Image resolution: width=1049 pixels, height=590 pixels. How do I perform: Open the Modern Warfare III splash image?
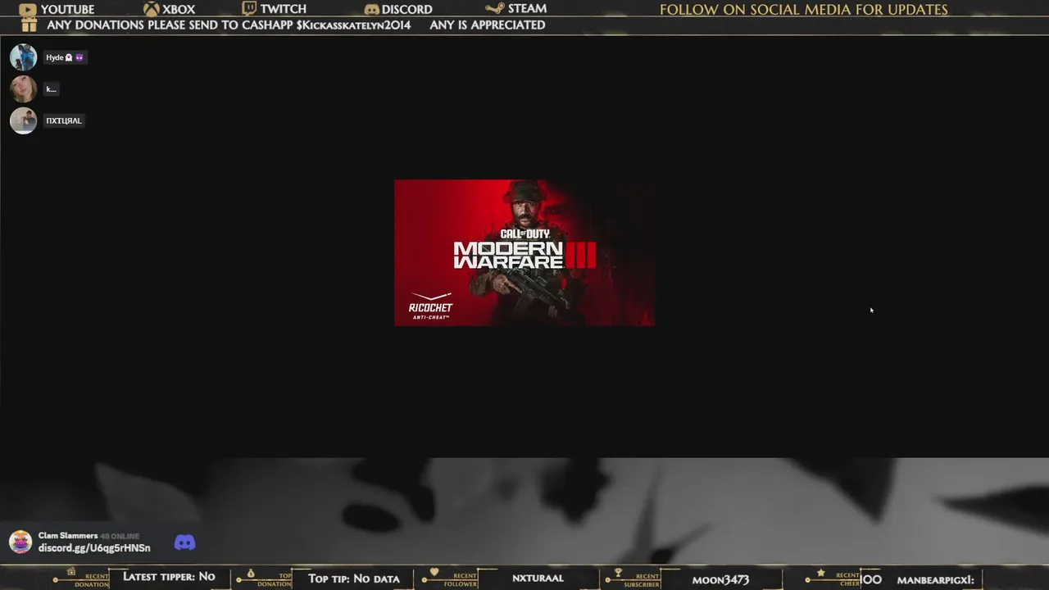coord(524,252)
